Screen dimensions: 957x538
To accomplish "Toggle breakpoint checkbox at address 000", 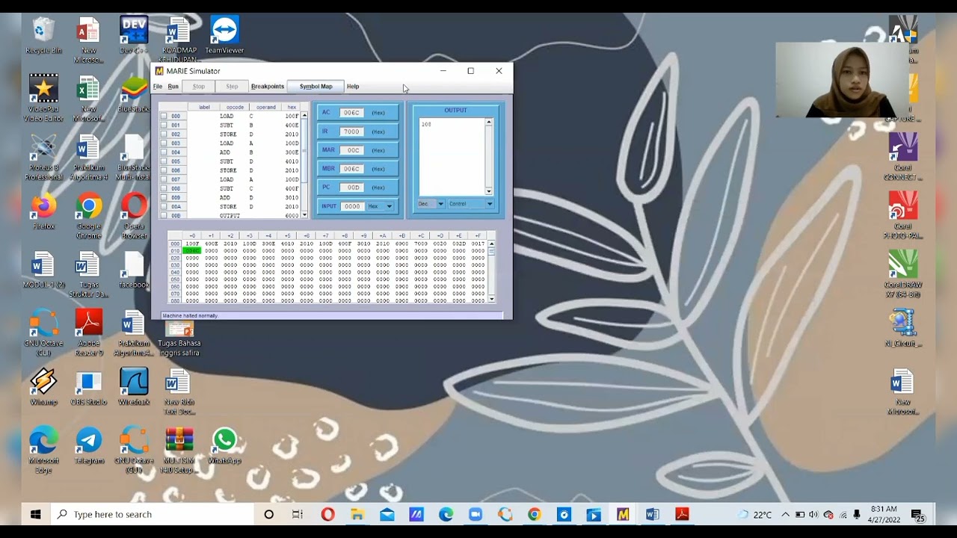I will 164,117.
